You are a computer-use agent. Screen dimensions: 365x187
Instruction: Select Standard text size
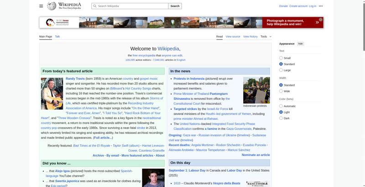(x=281, y=64)
